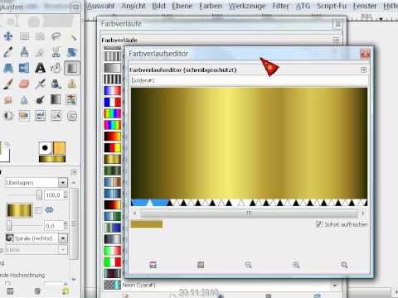This screenshot has height=298, width=398.
Task: Open the Ebene menu
Action: click(182, 6)
